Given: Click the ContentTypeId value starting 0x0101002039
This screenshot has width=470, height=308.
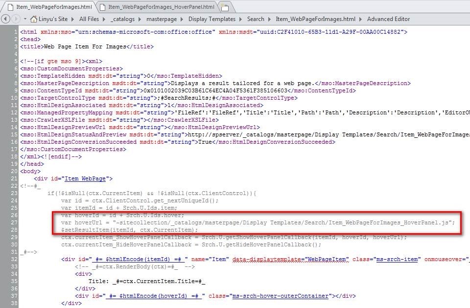Looking at the screenshot, I should tap(215, 91).
